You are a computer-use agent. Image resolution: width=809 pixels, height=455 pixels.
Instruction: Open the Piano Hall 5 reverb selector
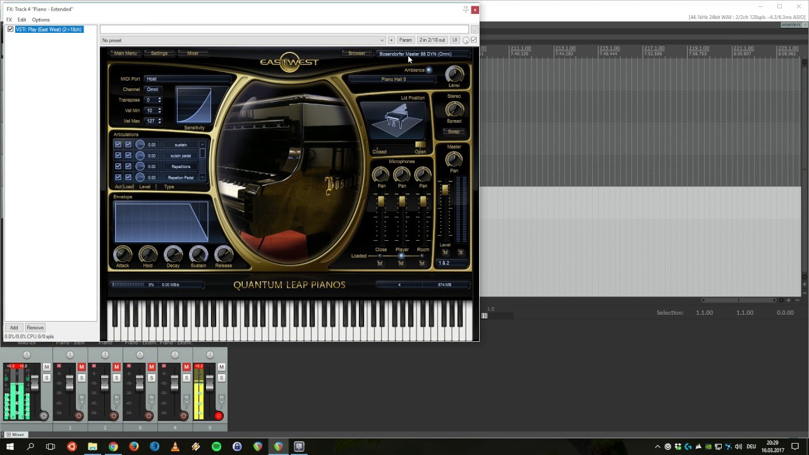coord(394,80)
